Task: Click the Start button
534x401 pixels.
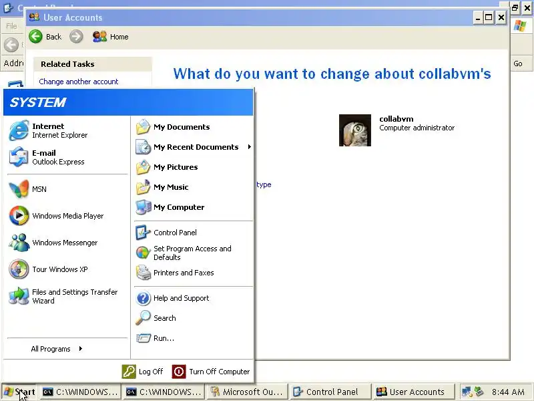Action: pos(20,392)
